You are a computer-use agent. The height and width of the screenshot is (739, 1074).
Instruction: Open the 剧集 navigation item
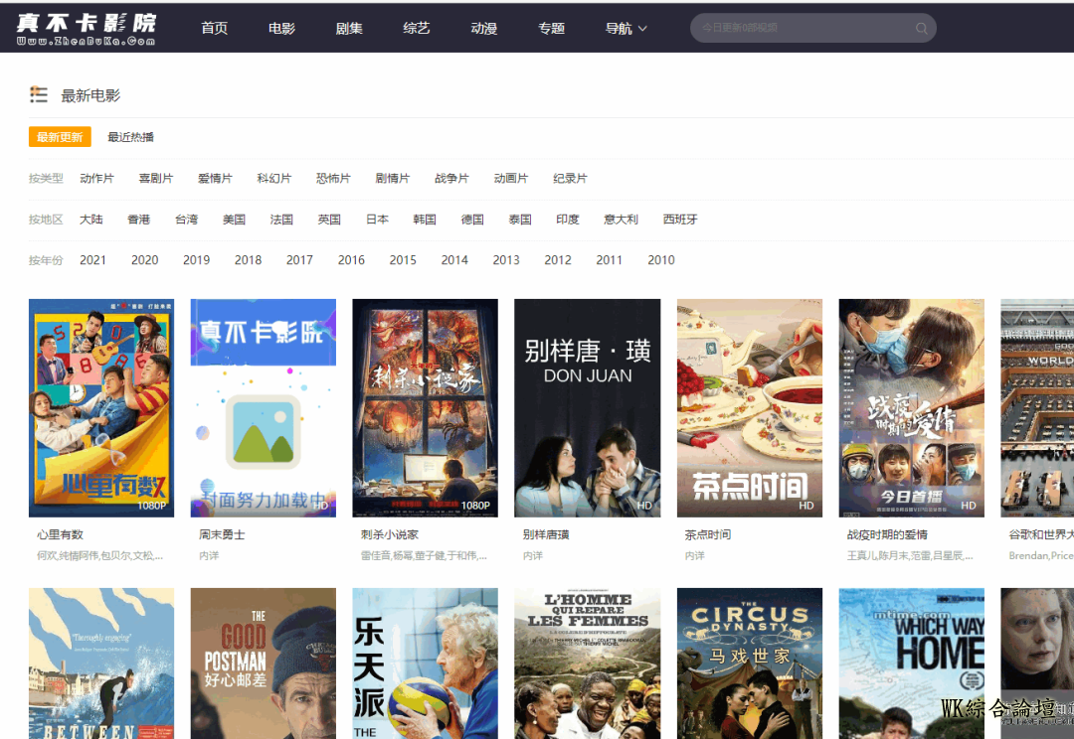[x=349, y=28]
